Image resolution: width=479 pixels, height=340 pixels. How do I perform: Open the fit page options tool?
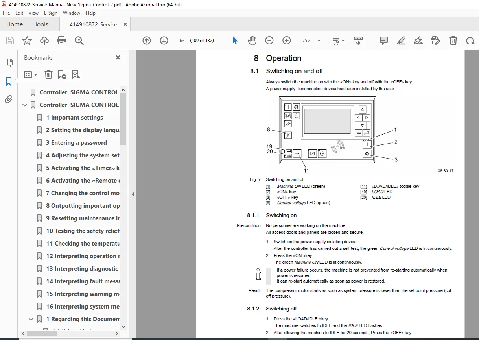338,41
